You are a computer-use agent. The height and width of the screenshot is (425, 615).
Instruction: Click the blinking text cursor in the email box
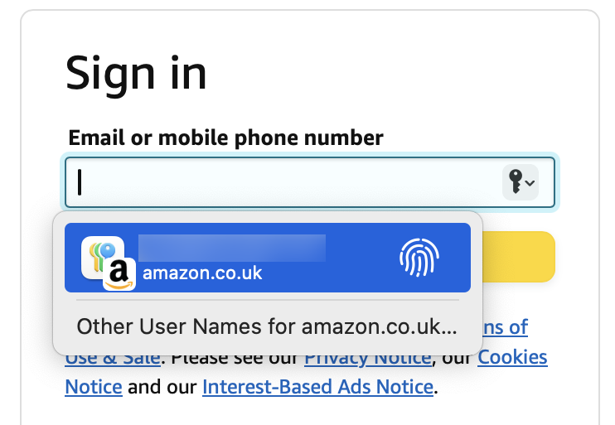tap(80, 182)
